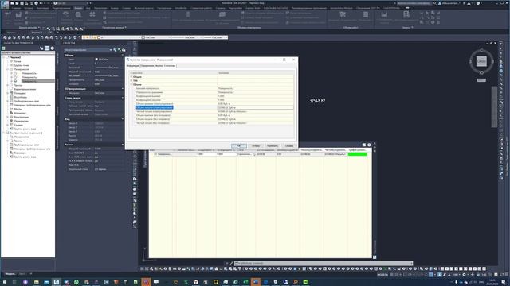Select Характерные линии in the tree
The width and height of the screenshot is (510, 286).
(x=25, y=89)
